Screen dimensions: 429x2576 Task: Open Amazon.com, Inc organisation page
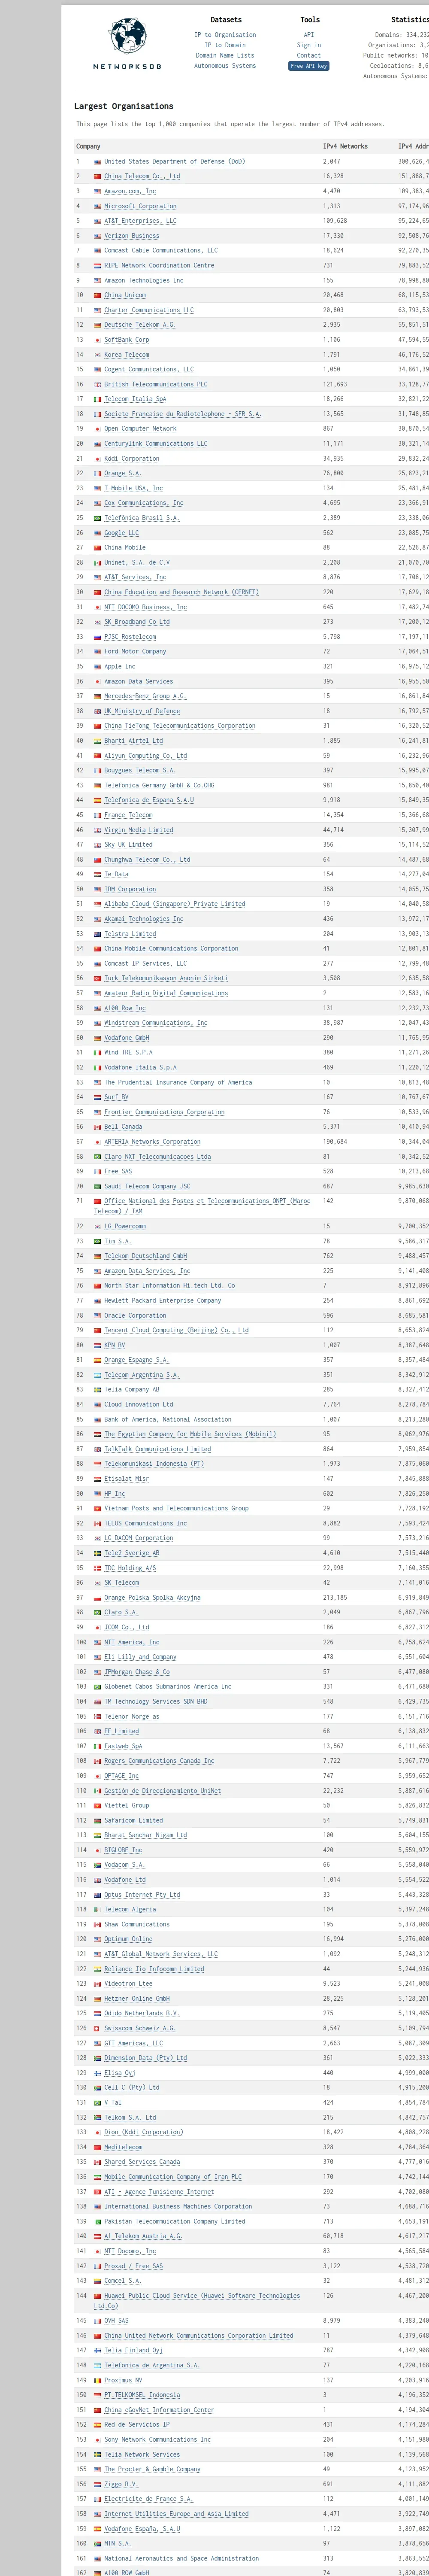130,191
